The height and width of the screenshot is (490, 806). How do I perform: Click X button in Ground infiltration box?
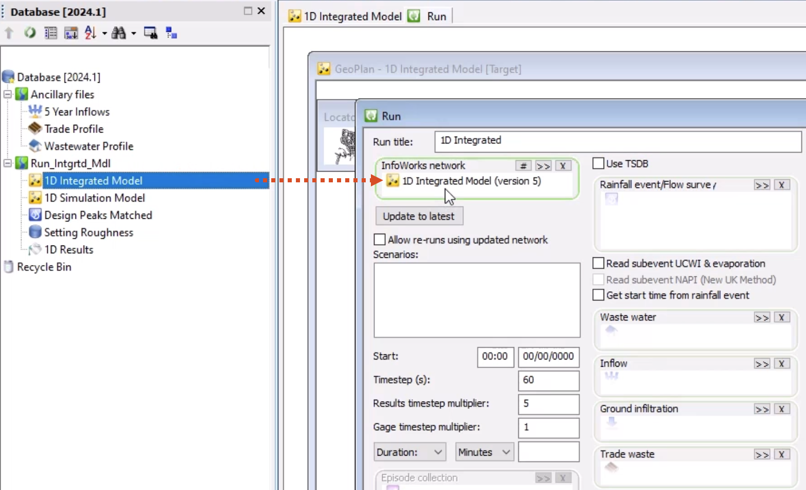[x=782, y=409]
